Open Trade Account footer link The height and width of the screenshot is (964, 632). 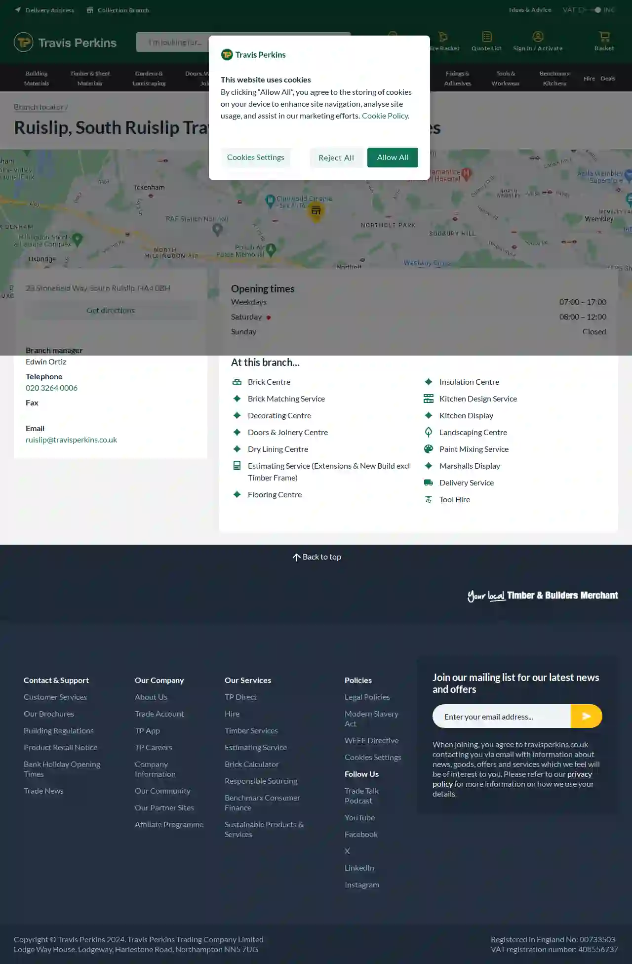click(159, 714)
